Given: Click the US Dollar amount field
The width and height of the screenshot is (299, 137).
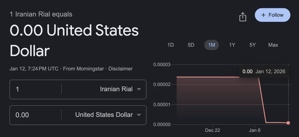Looking at the screenshot, I should [x=35, y=115].
